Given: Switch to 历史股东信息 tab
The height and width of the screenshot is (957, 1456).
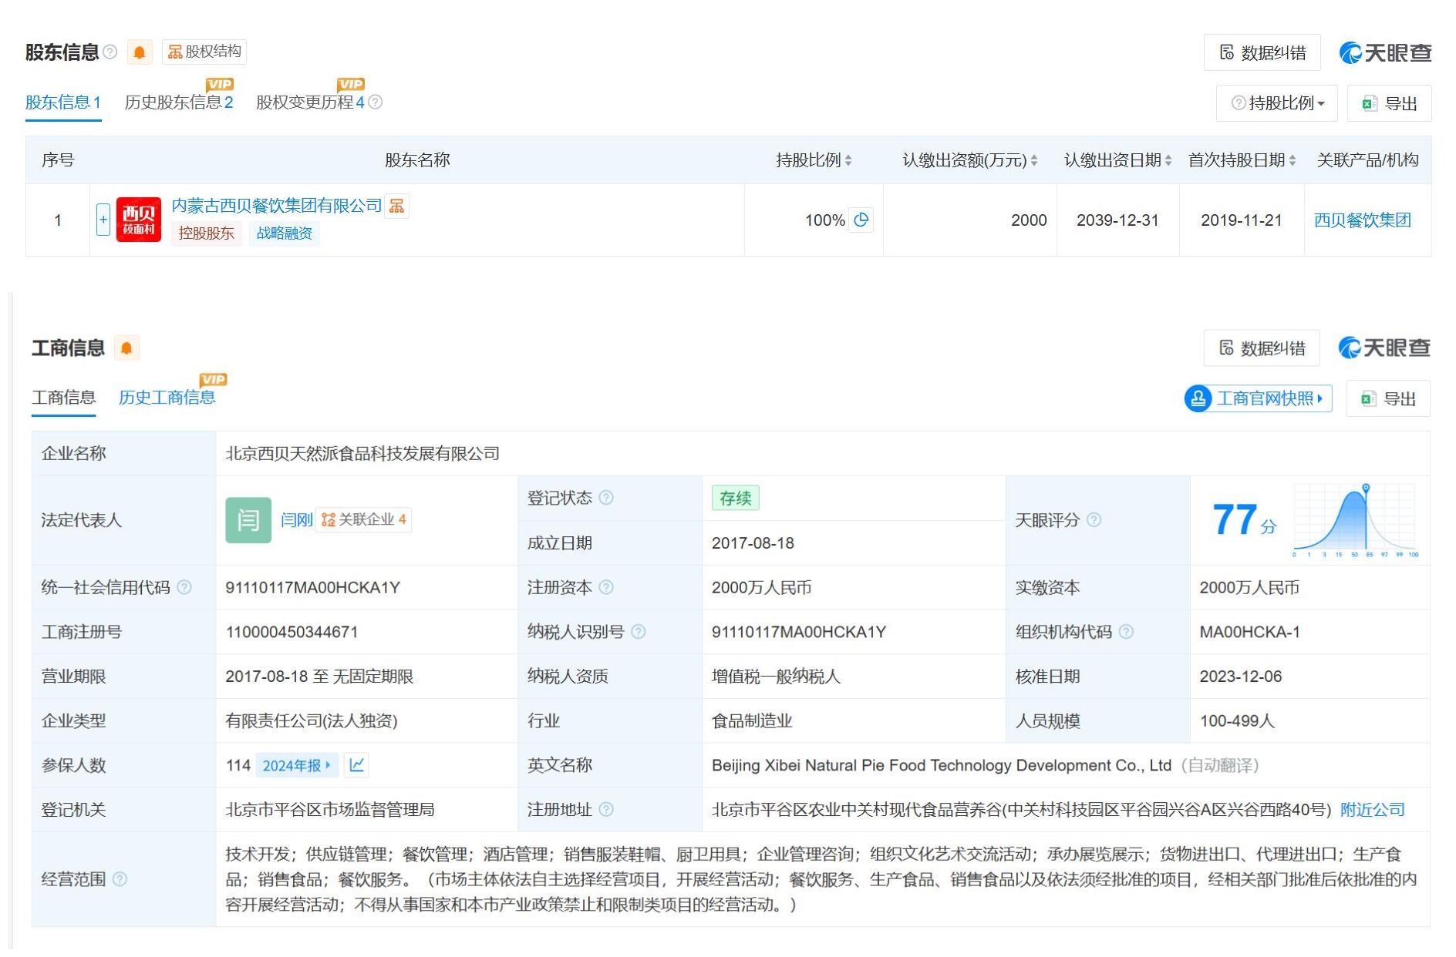Looking at the screenshot, I should 178,102.
